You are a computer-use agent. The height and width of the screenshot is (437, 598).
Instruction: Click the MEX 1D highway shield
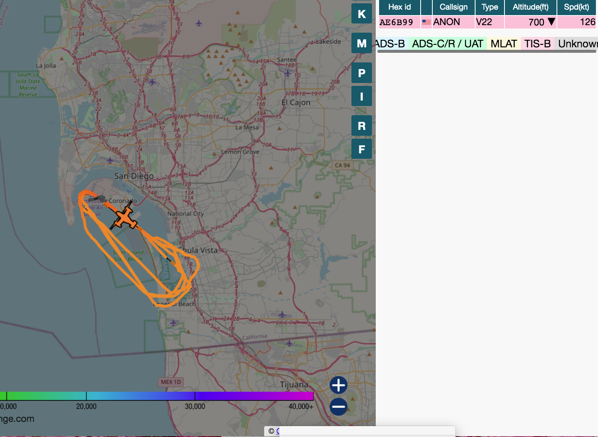pos(171,382)
